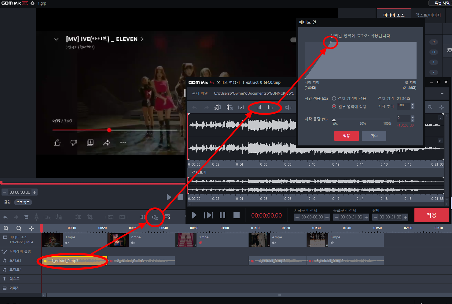This screenshot has height=304, width=452.
Task: Click the text-to-music list icon on timeline toolbar
Action: [167, 217]
